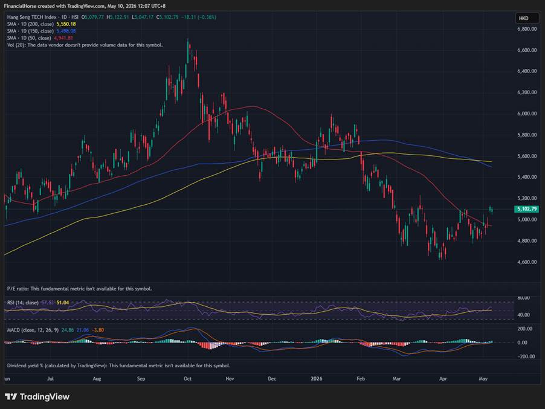Image resolution: width=545 pixels, height=409 pixels.
Task: Click the TradingView wordmark text
Action: pos(45,396)
